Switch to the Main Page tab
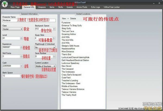163x111 pixels. (15, 7)
